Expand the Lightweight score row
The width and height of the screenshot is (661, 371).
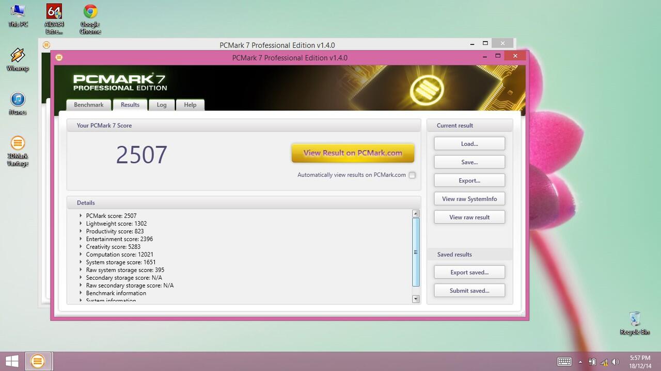click(81, 224)
